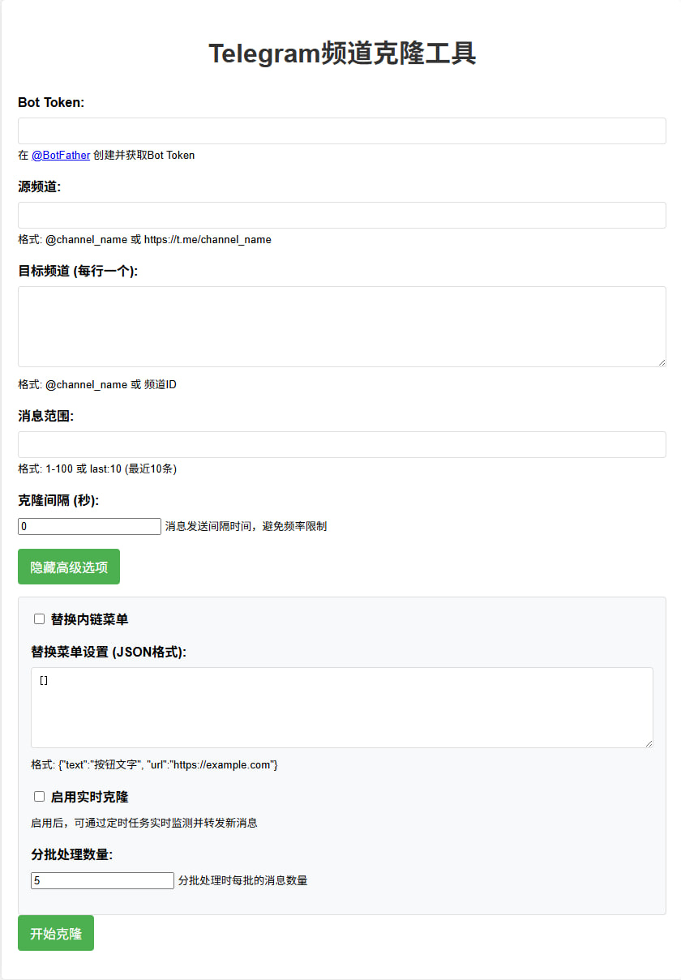Click the hint 格式: @channel_name 或 频道ID

pos(97,384)
